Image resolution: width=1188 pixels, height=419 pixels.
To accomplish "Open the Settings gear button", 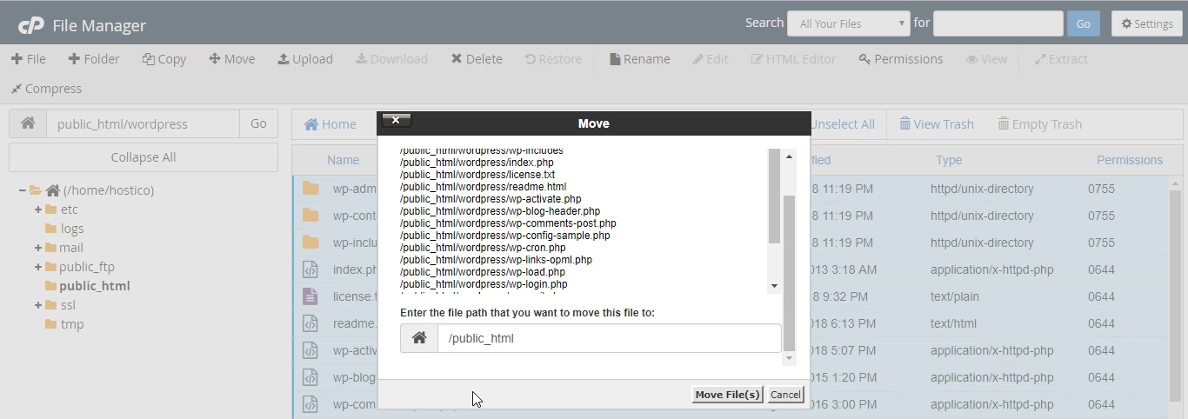I will pos(1146,23).
